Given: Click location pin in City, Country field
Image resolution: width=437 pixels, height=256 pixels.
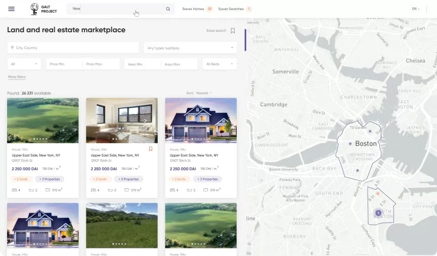Looking at the screenshot, I should [x=12, y=47].
